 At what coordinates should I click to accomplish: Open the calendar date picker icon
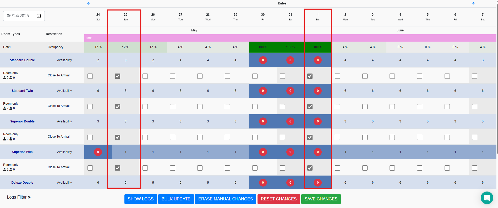(x=39, y=16)
